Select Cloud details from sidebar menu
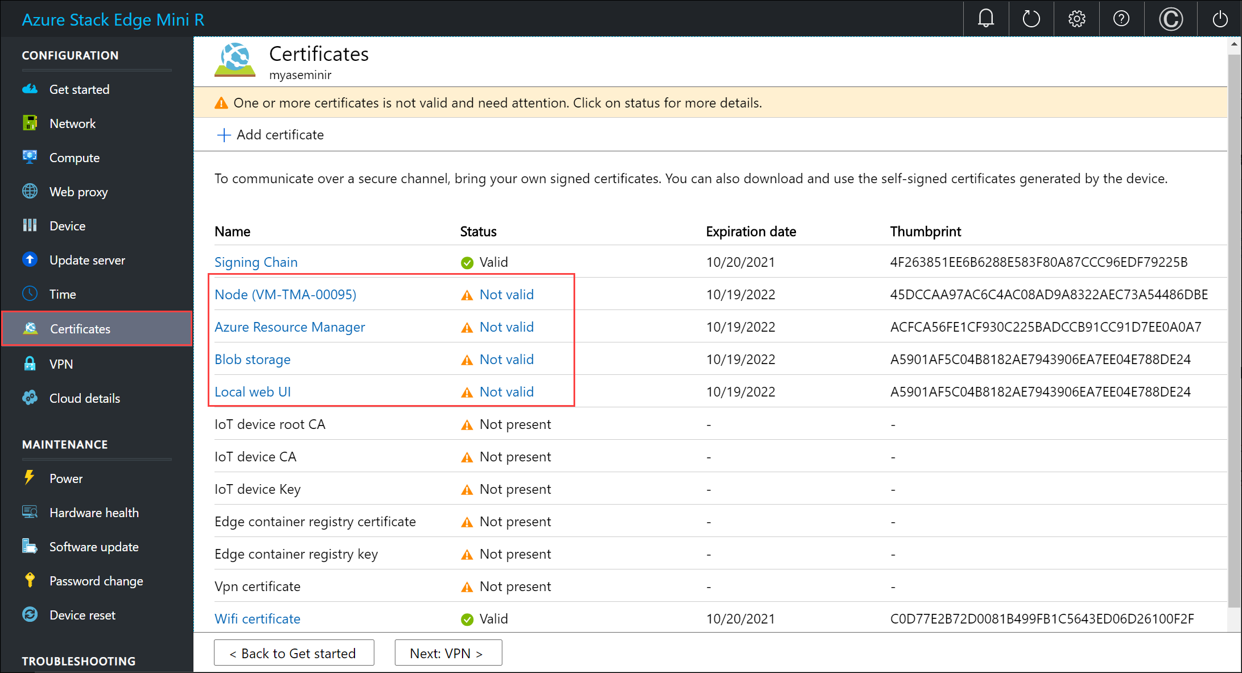Viewport: 1242px width, 673px height. [85, 397]
